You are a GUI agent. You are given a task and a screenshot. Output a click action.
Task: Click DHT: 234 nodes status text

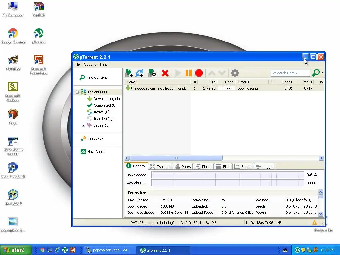pyautogui.click(x=152, y=223)
